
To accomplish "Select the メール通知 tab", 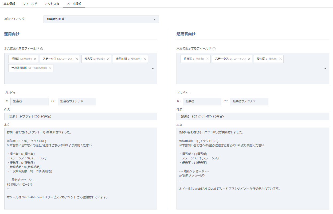I will point(74,4).
